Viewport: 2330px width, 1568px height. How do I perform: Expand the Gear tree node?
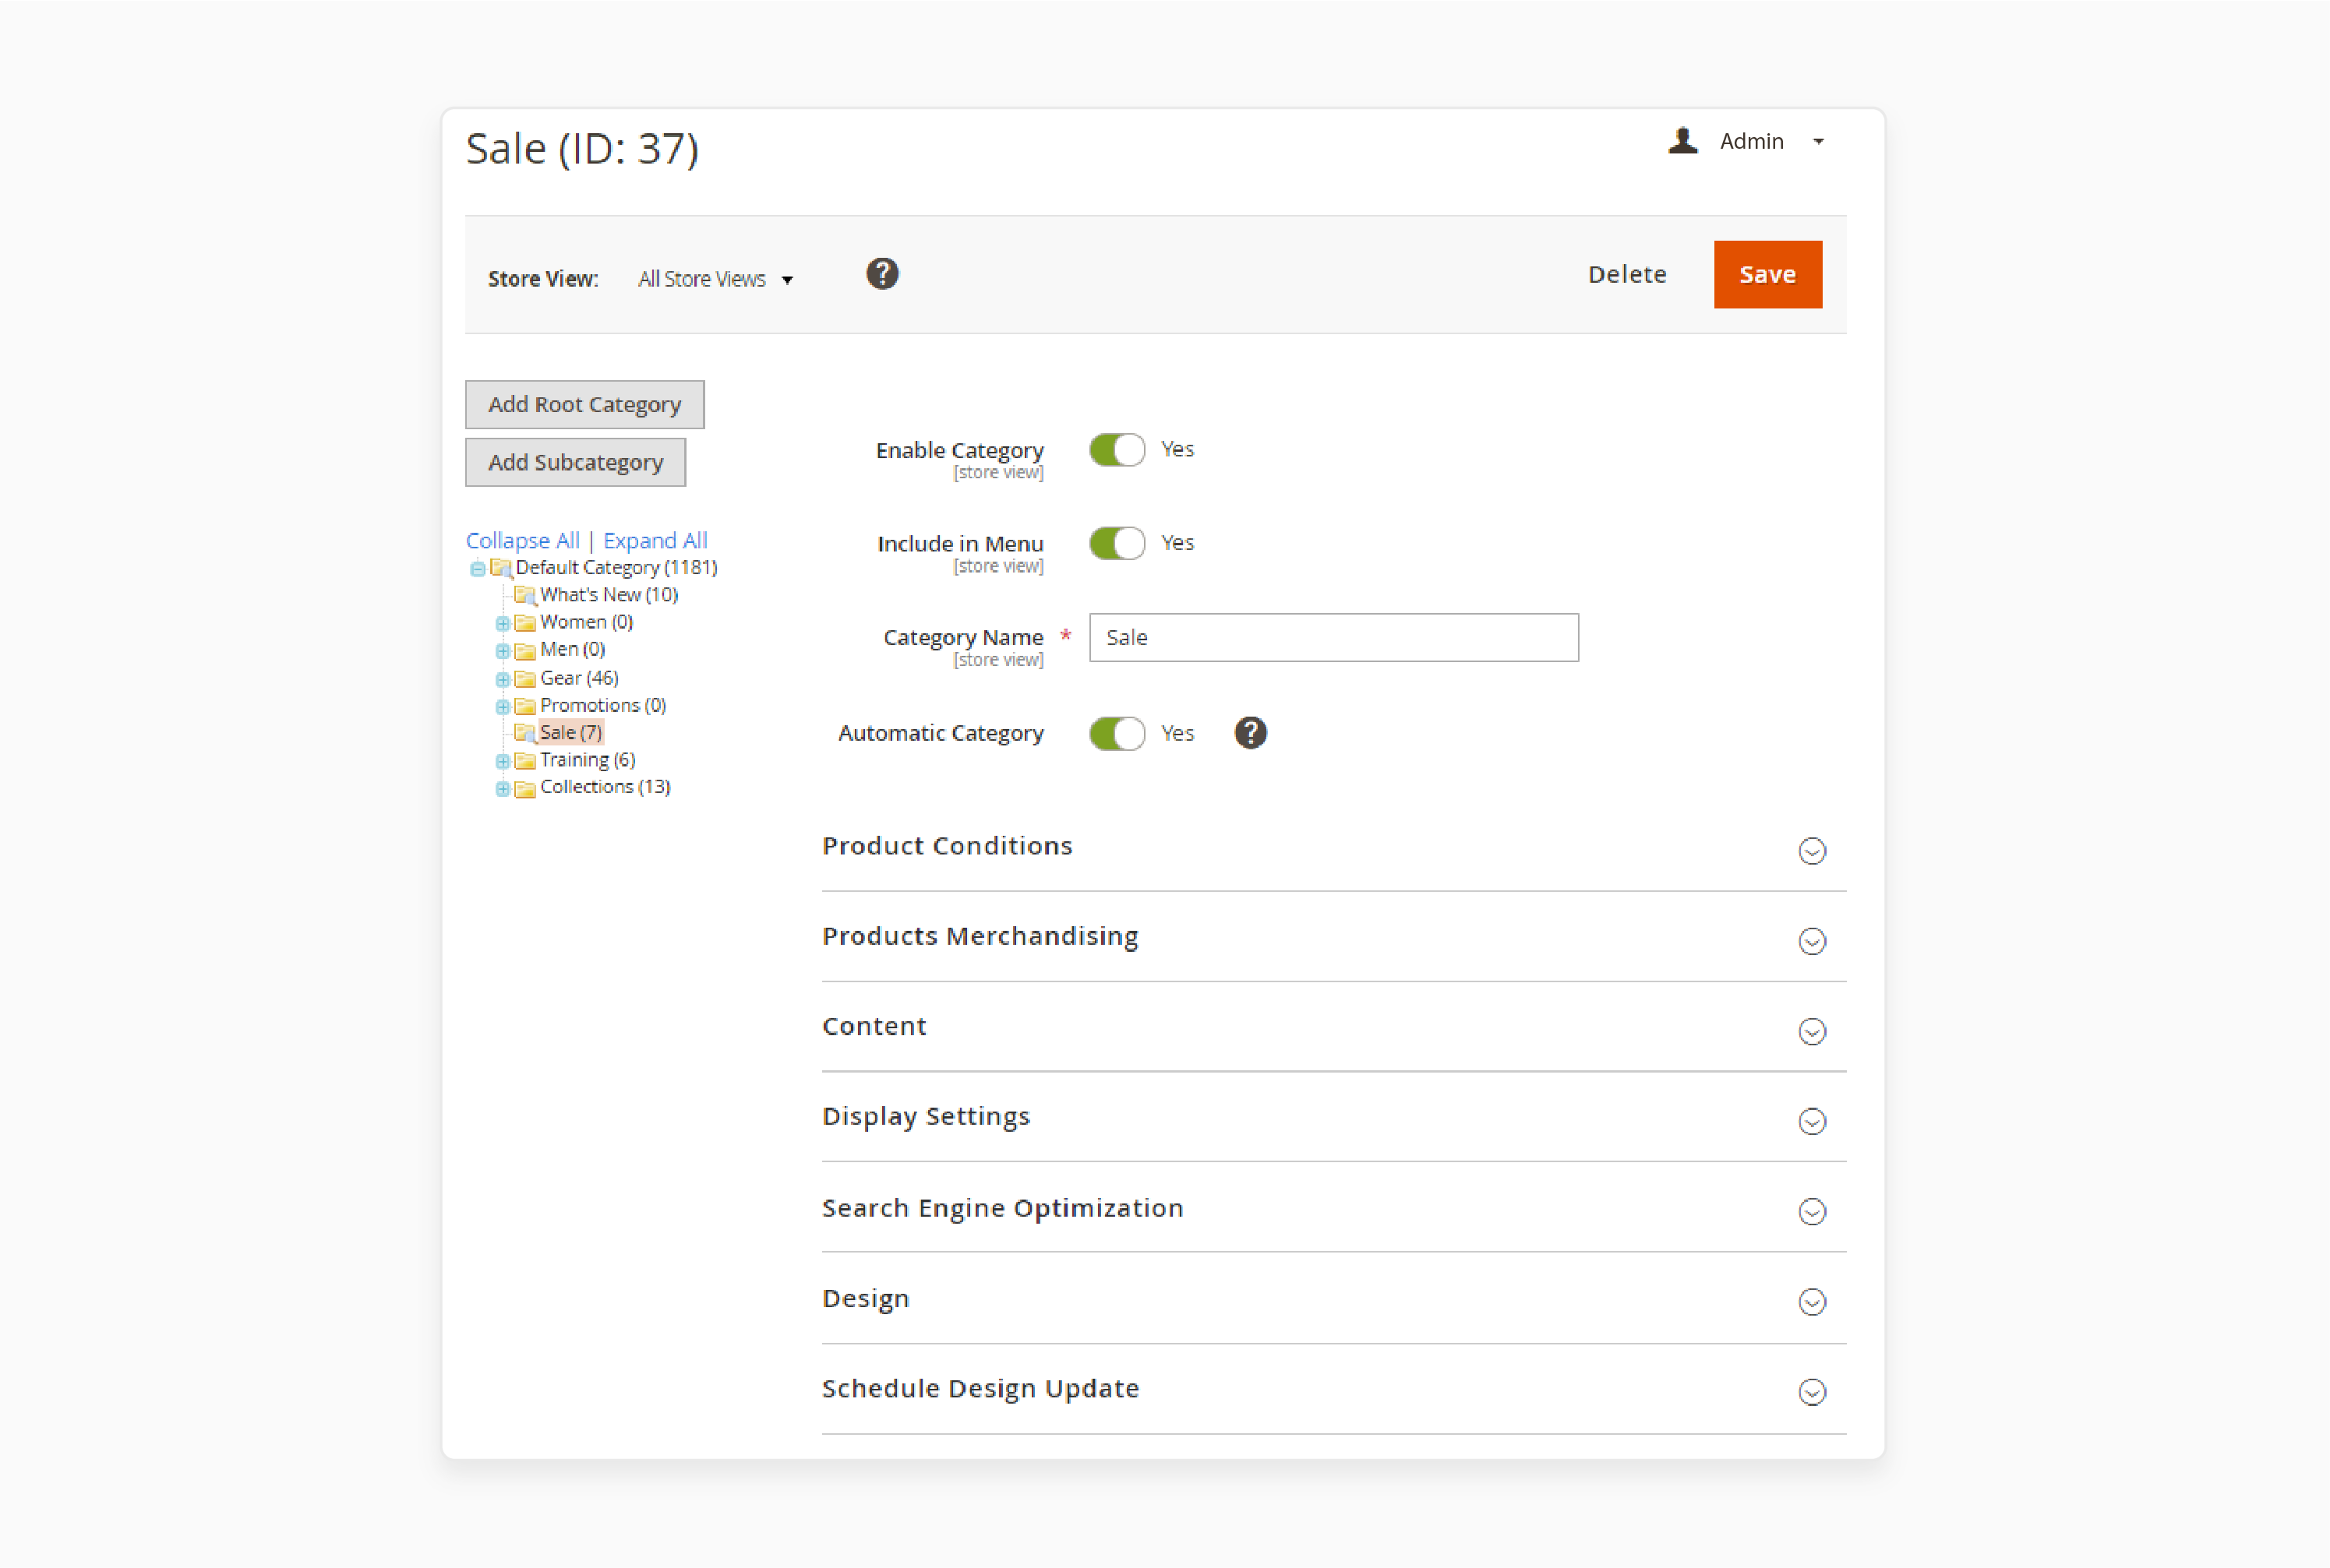[502, 679]
